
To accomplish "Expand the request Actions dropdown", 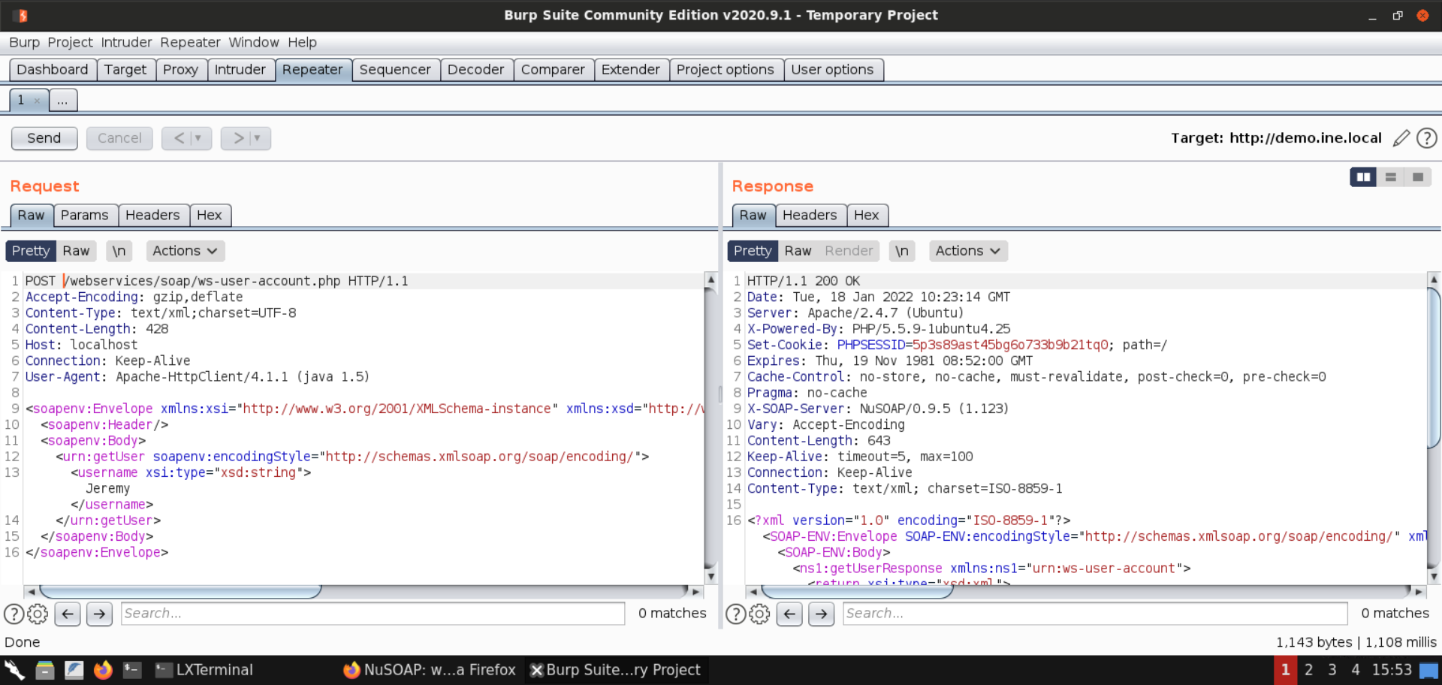I will click(x=185, y=251).
